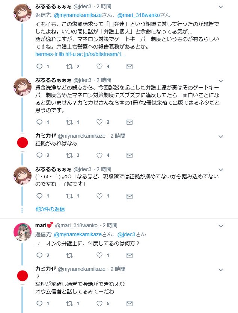Retweet the first tweet with 2 retweets
This screenshot has height=313, width=238.
tap(69, 67)
